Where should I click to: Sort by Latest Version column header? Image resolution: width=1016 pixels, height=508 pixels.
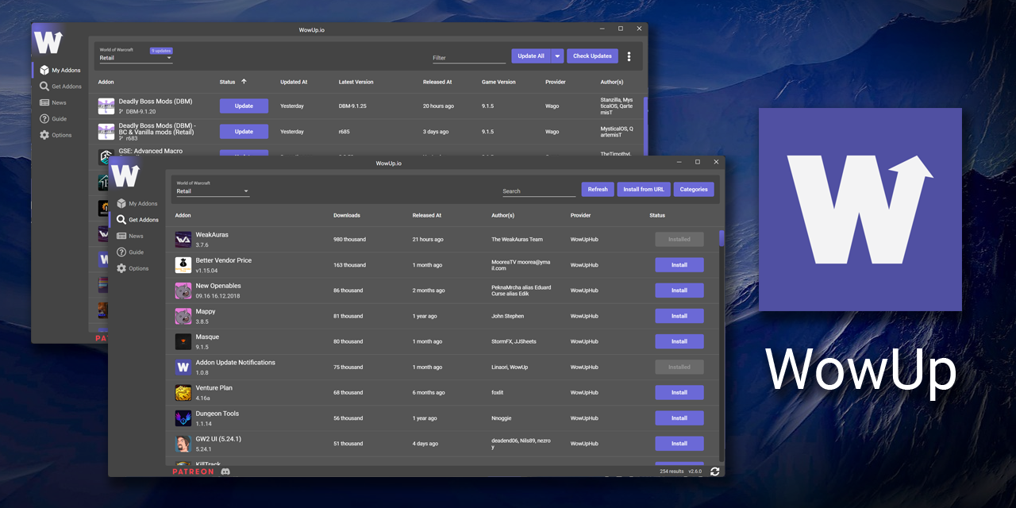(356, 82)
